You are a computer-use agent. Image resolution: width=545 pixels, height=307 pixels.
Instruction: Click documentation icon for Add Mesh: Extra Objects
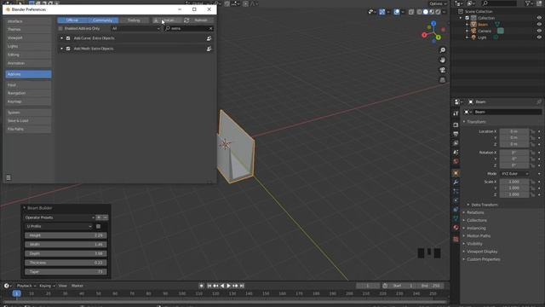[209, 49]
